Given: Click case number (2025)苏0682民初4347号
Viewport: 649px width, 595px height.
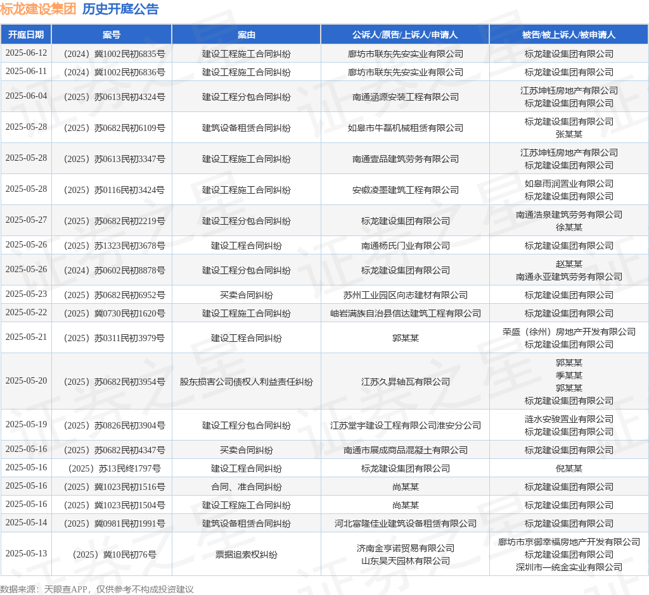Looking at the screenshot, I should point(114,450).
